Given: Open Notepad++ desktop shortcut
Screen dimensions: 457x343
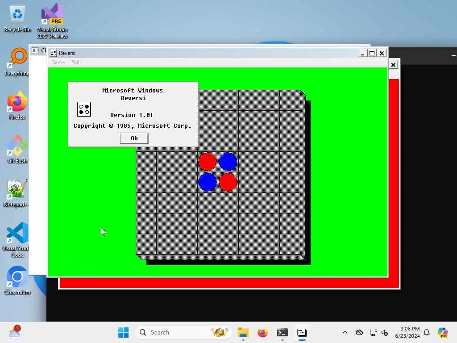Looking at the screenshot, I should [x=17, y=193].
